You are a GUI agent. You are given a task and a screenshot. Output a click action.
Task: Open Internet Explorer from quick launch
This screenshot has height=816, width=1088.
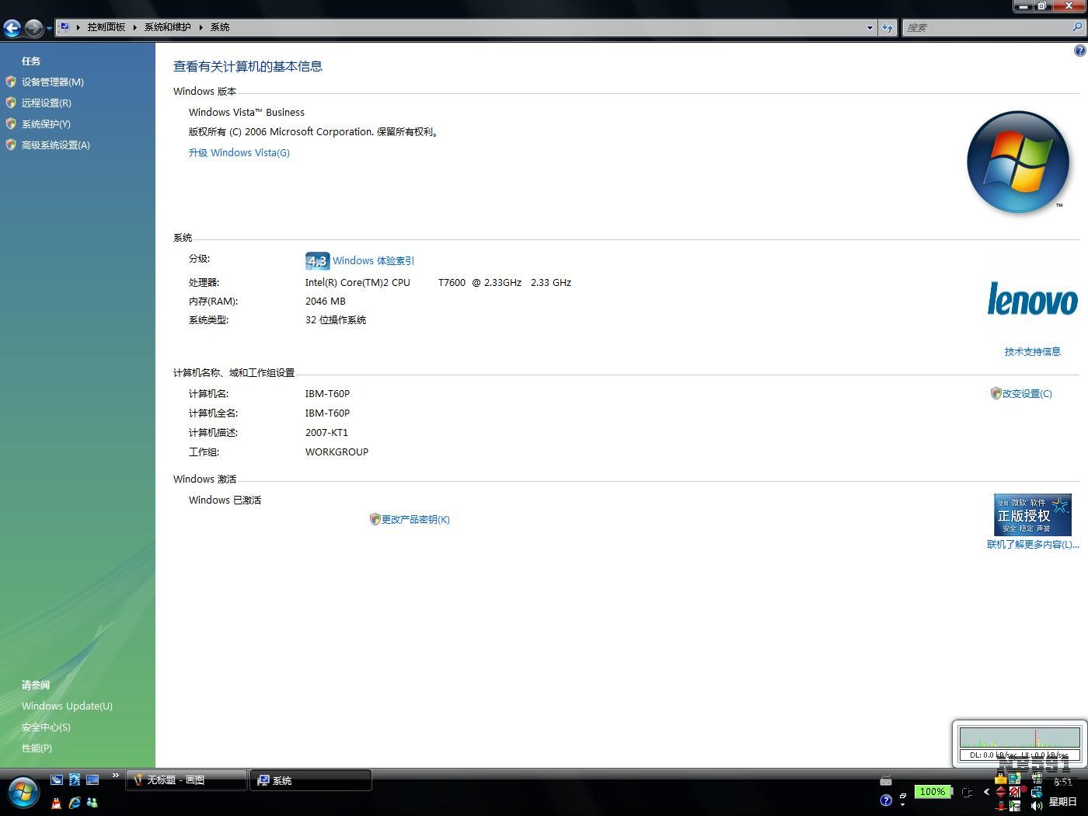pyautogui.click(x=75, y=803)
